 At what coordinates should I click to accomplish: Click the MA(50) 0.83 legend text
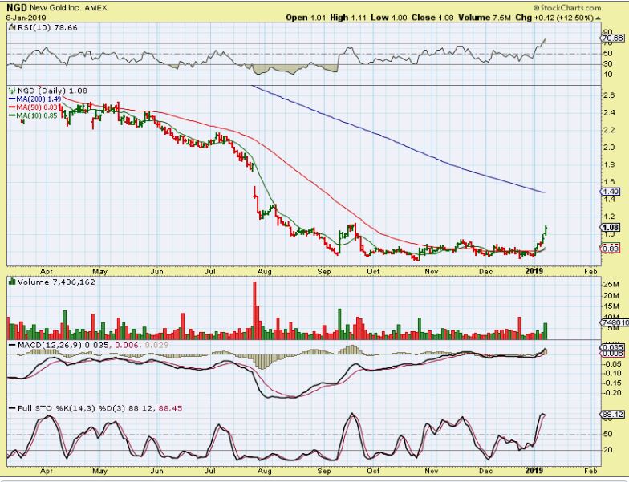coord(37,107)
